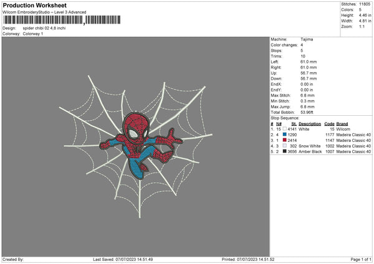
Task: Click the 'Created By:' label
Action: click(13, 259)
